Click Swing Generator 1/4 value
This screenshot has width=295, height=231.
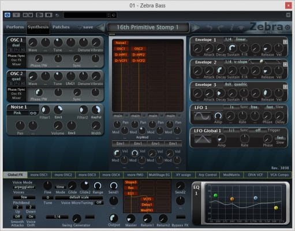tap(57, 217)
